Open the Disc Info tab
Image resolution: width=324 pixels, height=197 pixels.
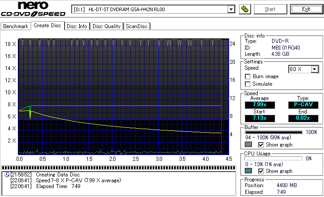coord(77,26)
